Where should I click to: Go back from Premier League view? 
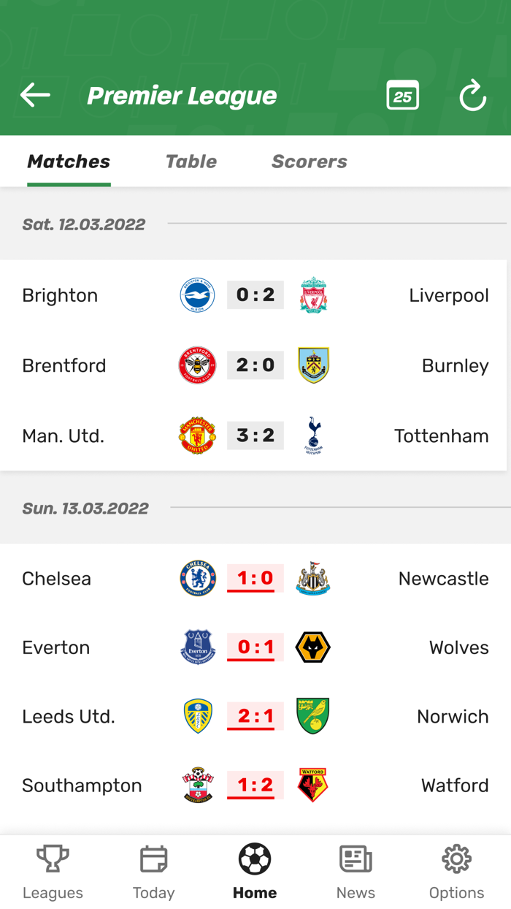(x=34, y=95)
